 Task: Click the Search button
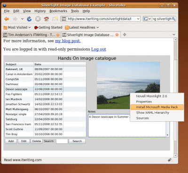coord(77,141)
